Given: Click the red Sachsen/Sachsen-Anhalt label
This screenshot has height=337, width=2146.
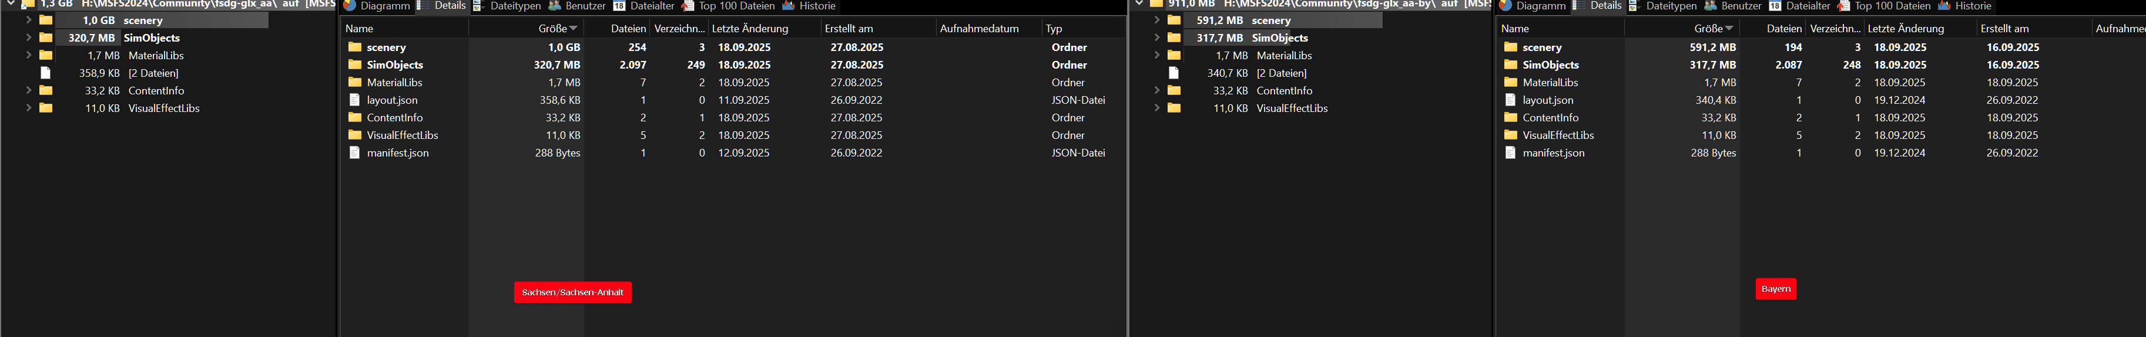Looking at the screenshot, I should (x=572, y=292).
